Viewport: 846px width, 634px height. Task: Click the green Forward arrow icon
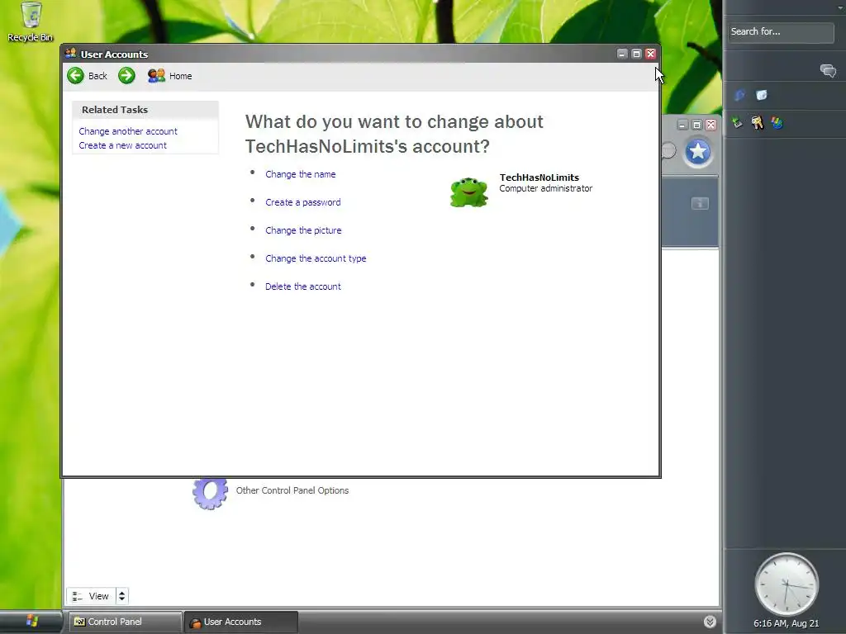(x=126, y=75)
